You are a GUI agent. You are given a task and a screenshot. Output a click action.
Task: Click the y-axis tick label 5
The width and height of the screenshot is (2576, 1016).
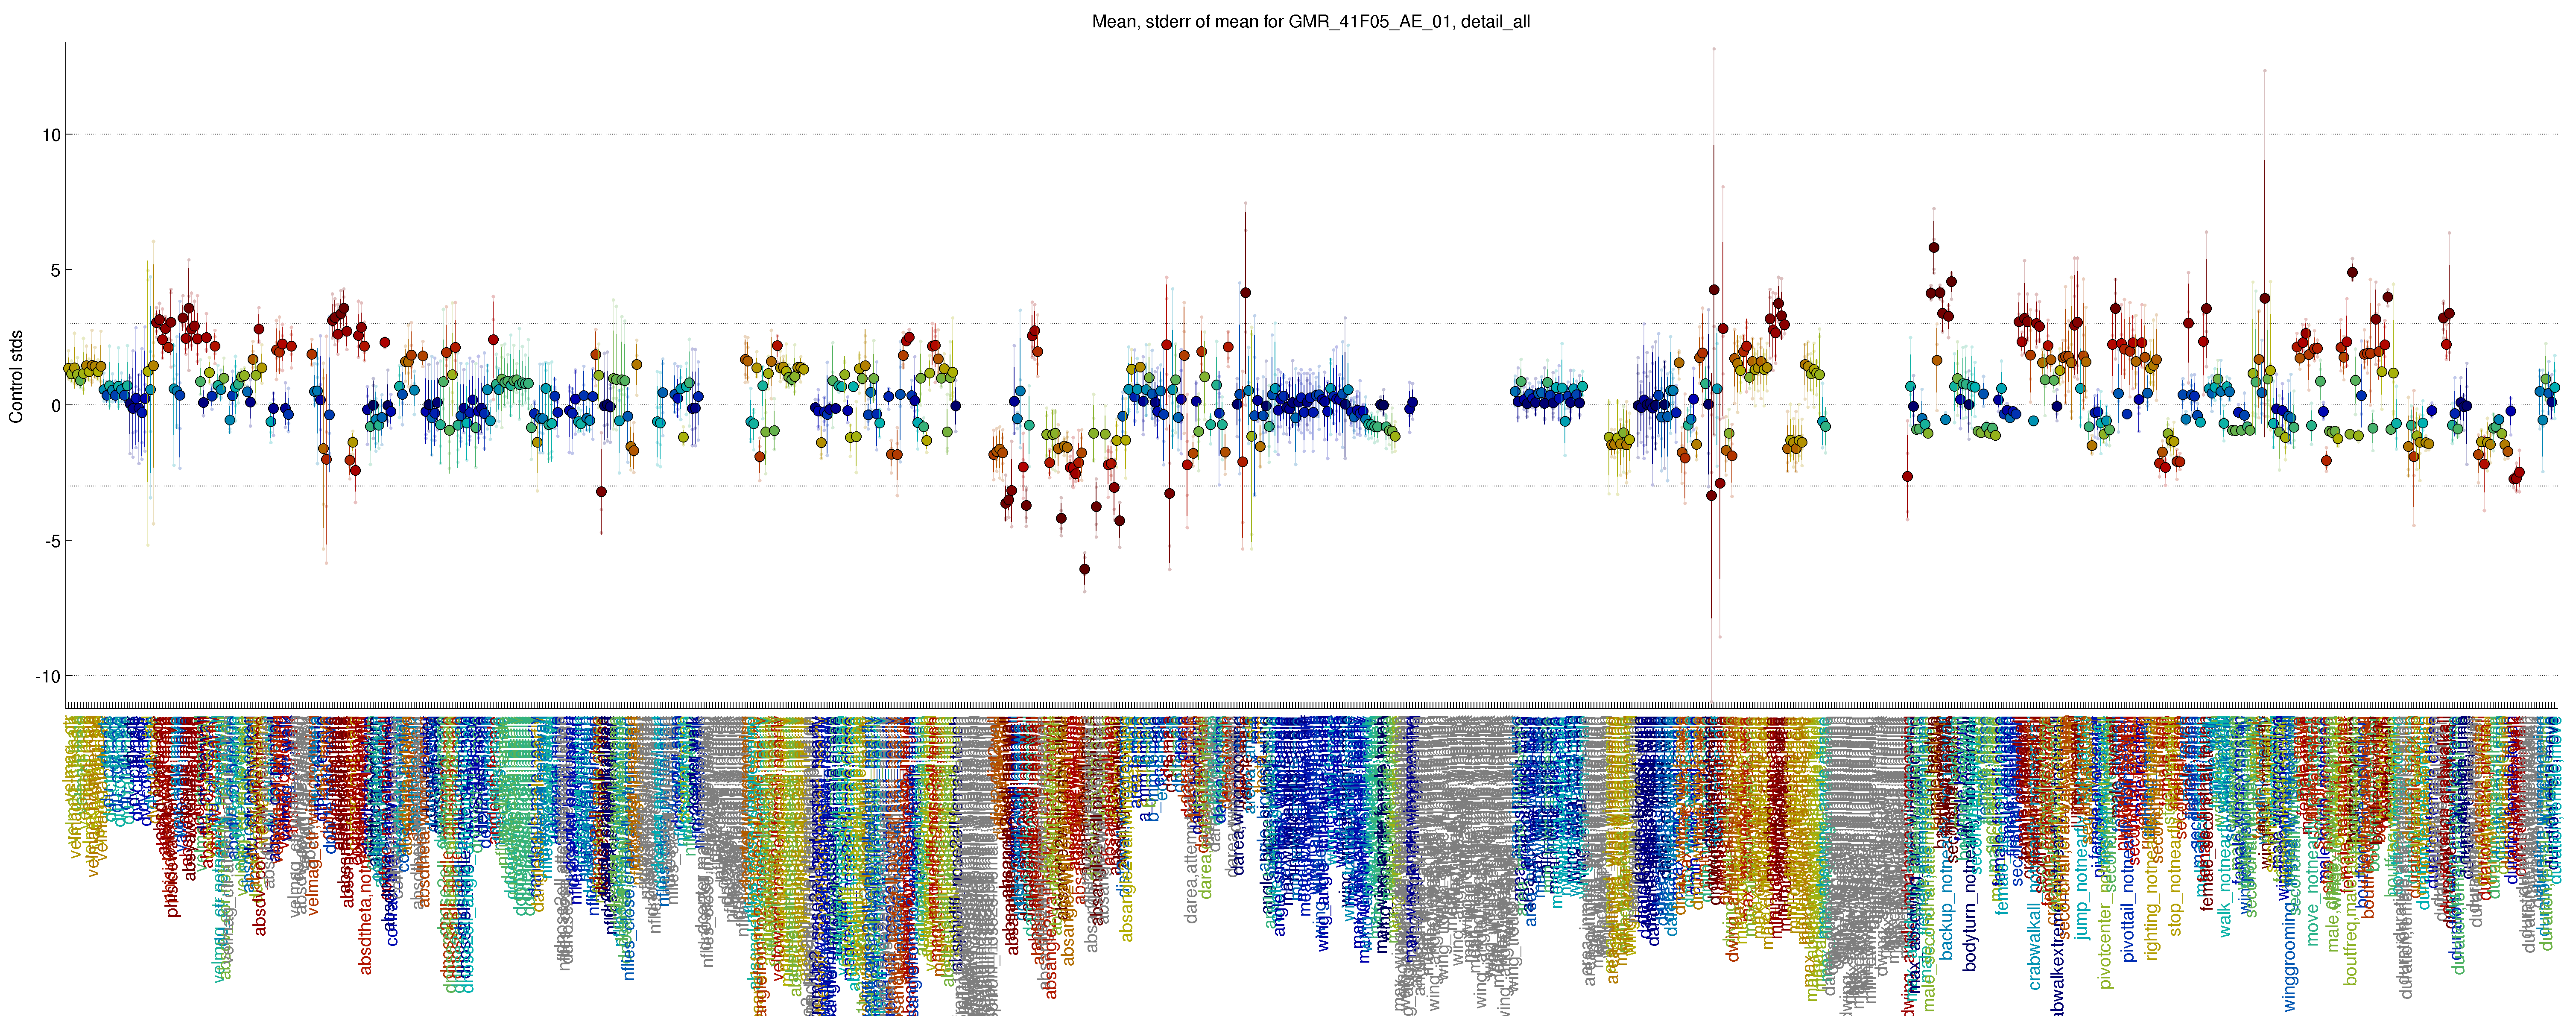pyautogui.click(x=56, y=270)
